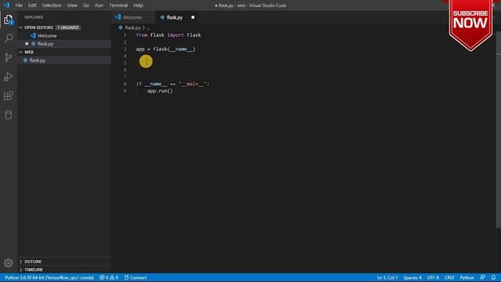Screen dimensions: 501x282
Task: Select the Python interpreter in status bar
Action: (49, 277)
